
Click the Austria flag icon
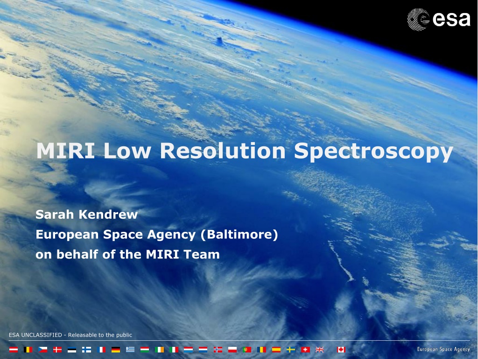14,350
